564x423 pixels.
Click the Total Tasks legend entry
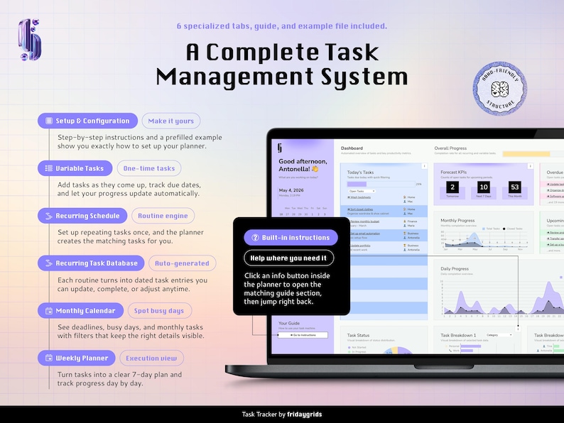coord(491,229)
